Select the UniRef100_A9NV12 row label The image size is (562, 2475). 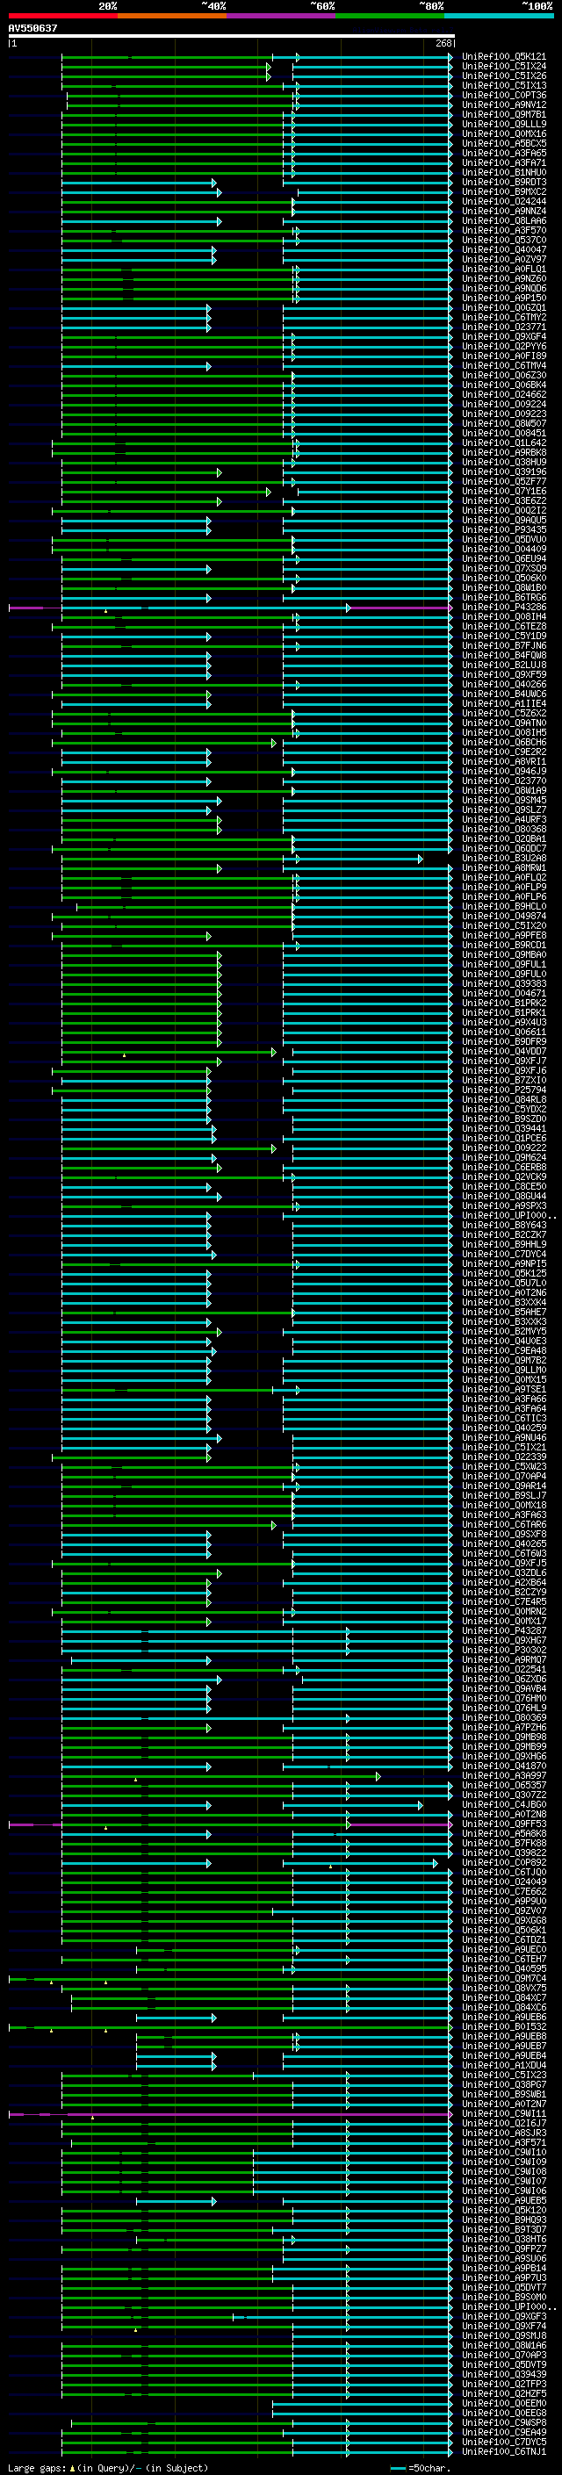[503, 104]
